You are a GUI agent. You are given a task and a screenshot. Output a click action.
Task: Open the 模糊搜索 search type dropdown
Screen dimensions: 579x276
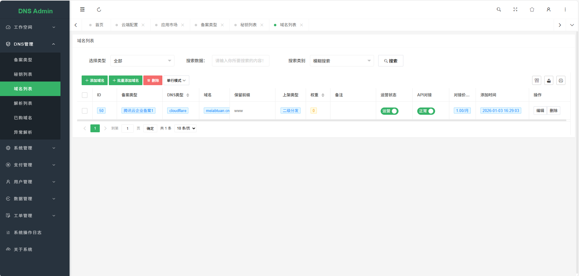pyautogui.click(x=342, y=61)
